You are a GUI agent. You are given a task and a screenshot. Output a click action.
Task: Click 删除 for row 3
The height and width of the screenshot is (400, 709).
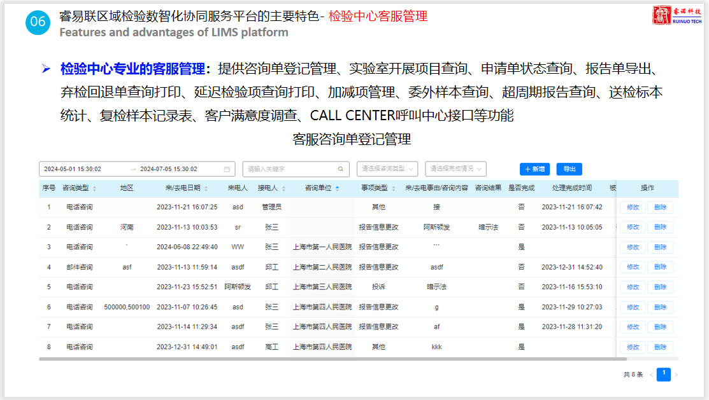point(660,247)
